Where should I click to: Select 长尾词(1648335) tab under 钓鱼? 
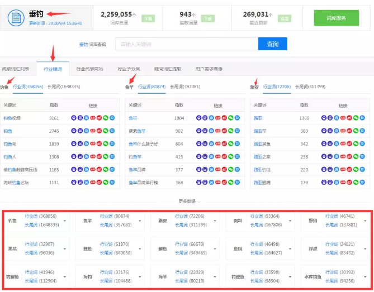(64, 87)
